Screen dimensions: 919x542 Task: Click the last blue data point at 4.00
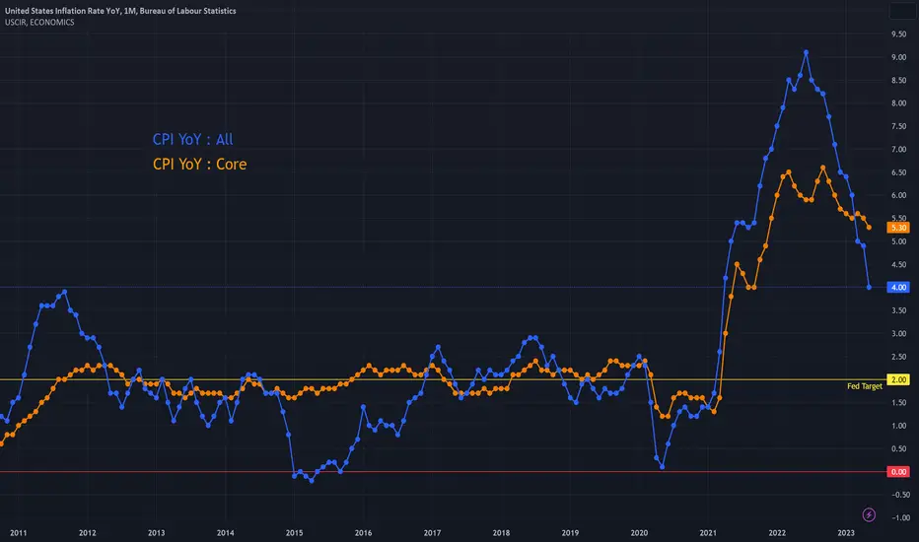pyautogui.click(x=869, y=287)
